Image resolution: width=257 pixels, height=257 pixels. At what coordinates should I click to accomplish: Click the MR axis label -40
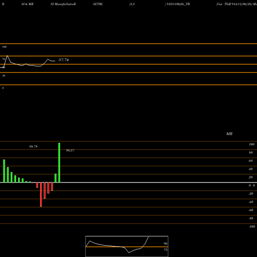(x=251, y=202)
